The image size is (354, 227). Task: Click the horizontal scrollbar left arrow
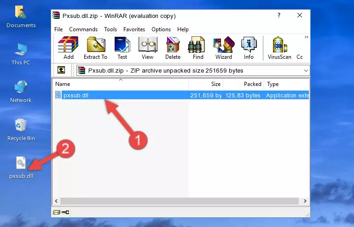coord(57,201)
